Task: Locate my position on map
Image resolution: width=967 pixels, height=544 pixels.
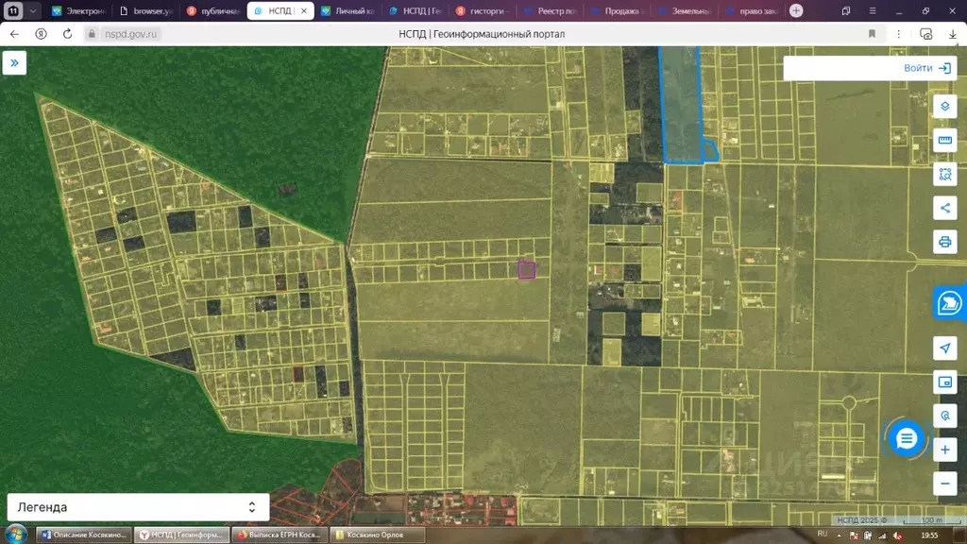Action: (x=944, y=348)
